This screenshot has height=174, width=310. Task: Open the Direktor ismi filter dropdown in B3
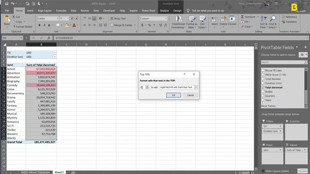coord(55,57)
